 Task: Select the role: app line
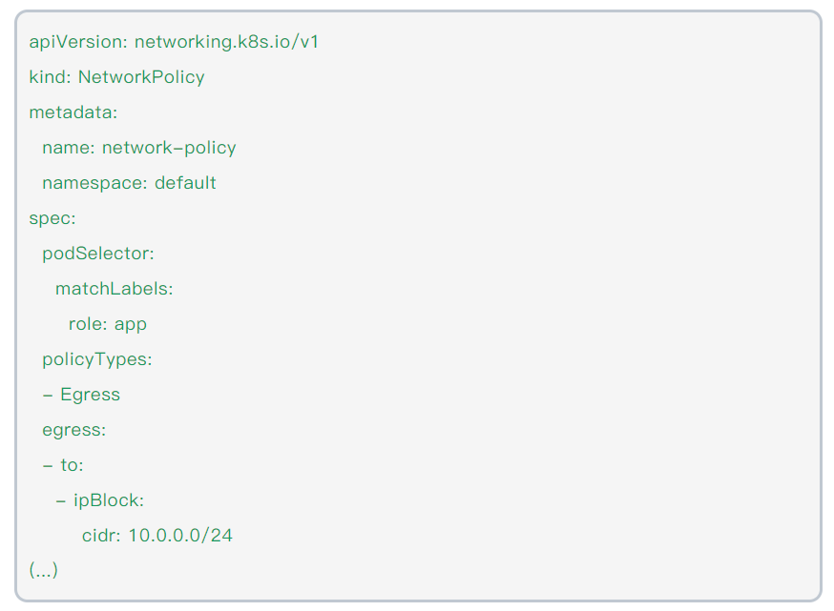point(108,324)
